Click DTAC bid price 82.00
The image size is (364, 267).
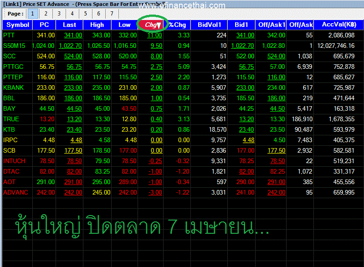tap(246, 171)
